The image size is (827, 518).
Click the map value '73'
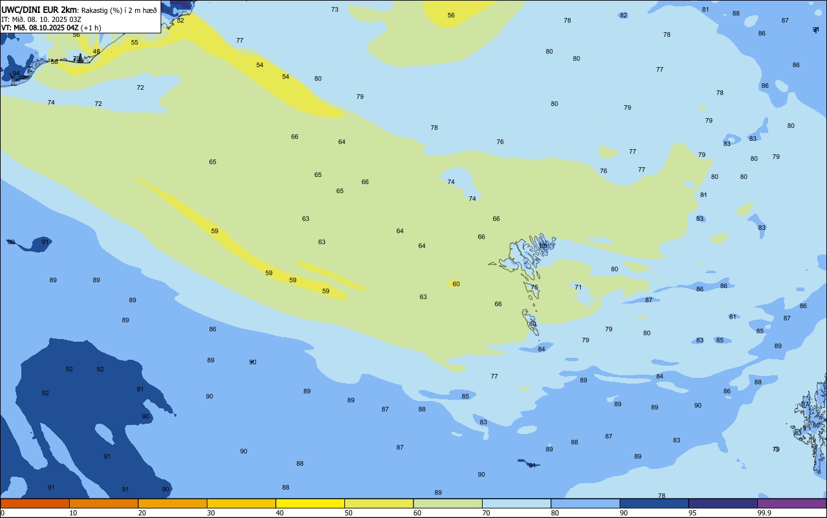tap(335, 9)
